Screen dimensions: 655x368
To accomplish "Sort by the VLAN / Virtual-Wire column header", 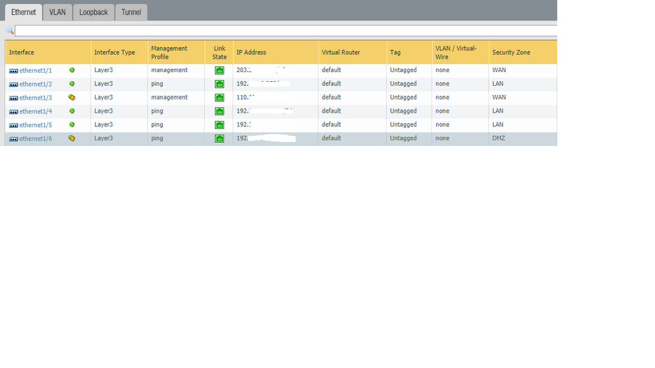I will pyautogui.click(x=460, y=52).
